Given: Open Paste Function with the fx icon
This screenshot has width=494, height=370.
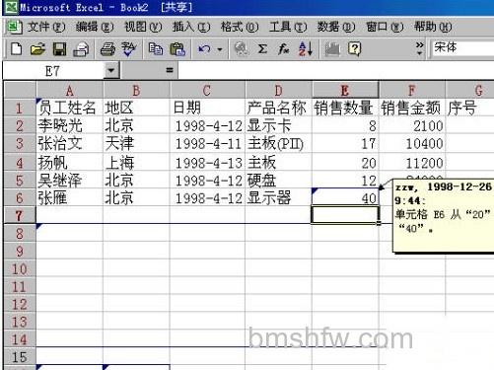Looking at the screenshot, I should [x=283, y=49].
